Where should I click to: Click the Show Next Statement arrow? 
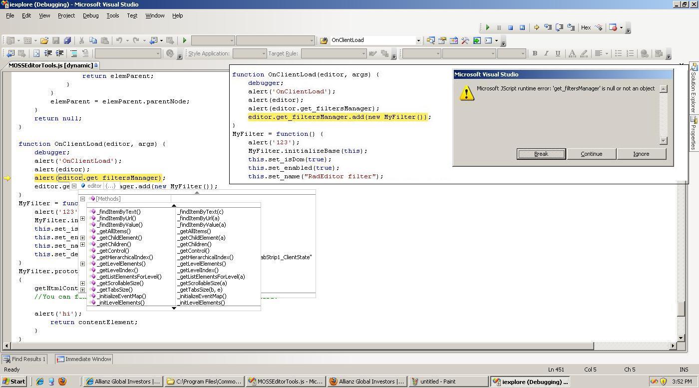[x=536, y=27]
